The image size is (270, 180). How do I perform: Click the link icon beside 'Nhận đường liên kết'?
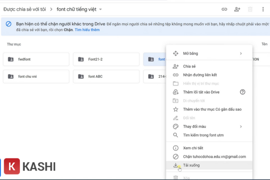click(x=175, y=75)
